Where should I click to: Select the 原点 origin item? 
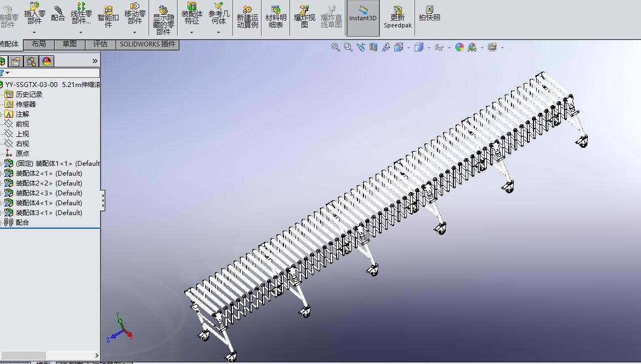(x=22, y=153)
